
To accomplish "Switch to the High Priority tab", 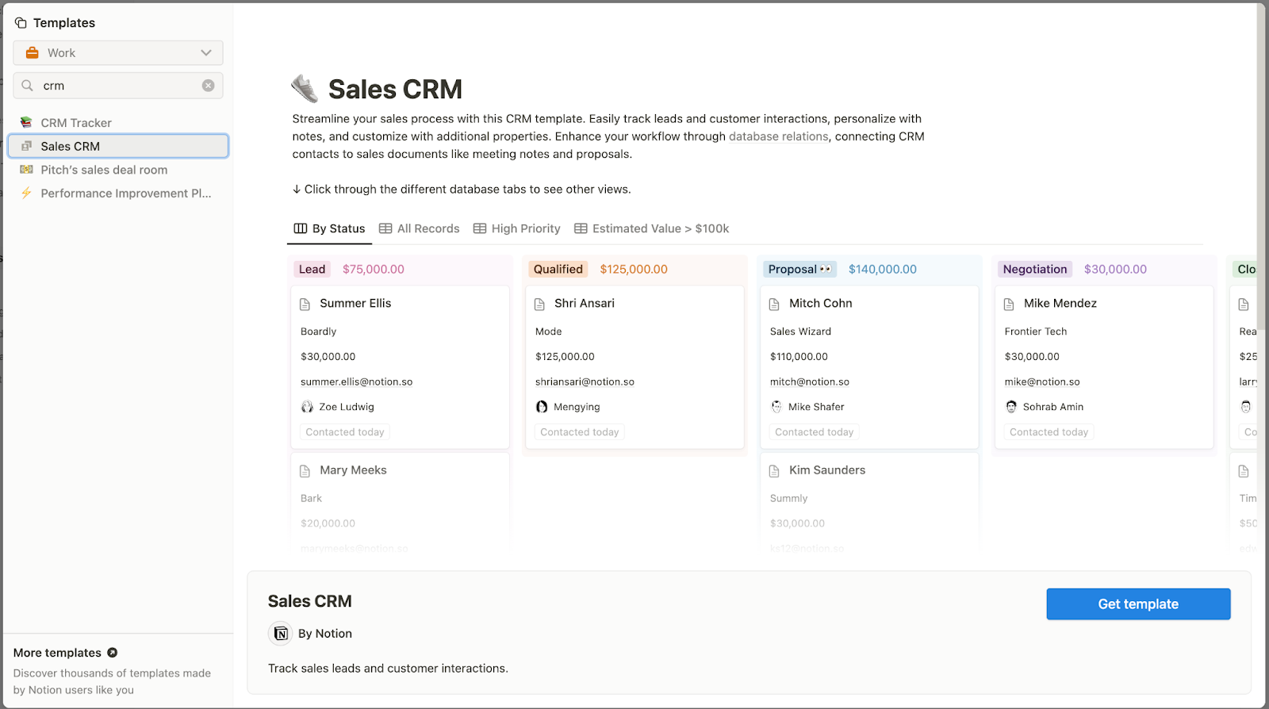I will [517, 228].
